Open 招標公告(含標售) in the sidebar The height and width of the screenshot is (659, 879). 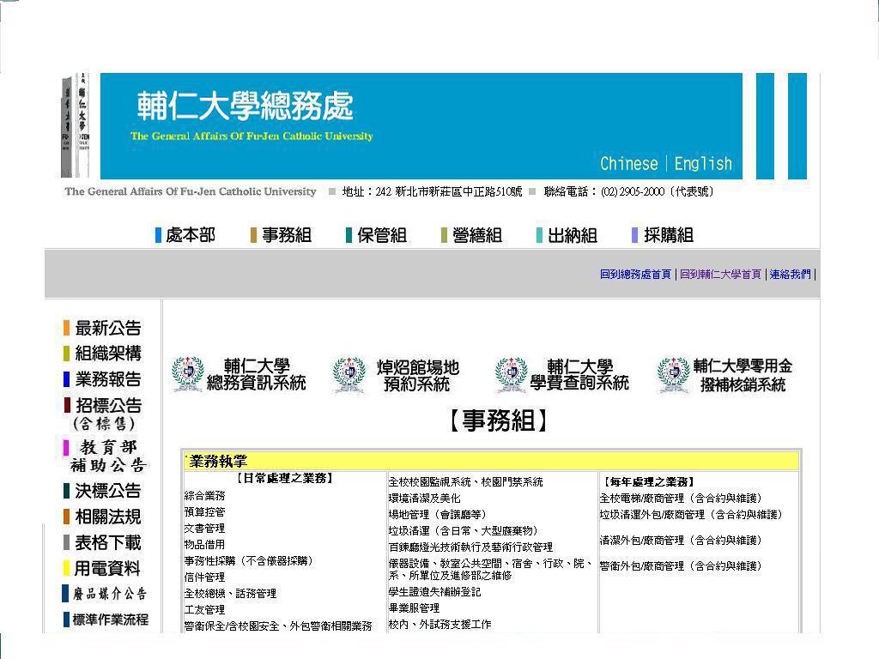click(x=103, y=414)
